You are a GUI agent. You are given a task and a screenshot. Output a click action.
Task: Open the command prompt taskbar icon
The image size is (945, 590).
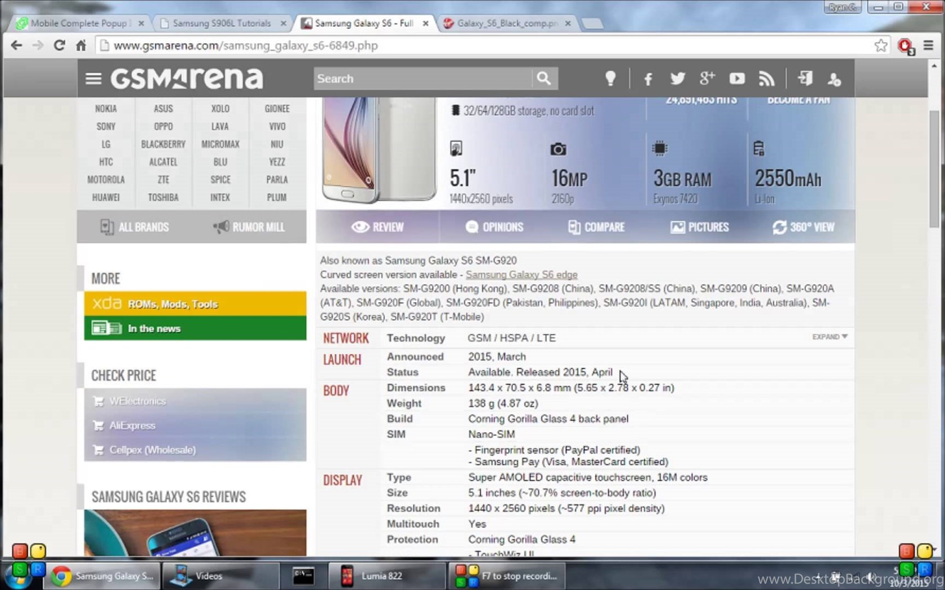304,576
